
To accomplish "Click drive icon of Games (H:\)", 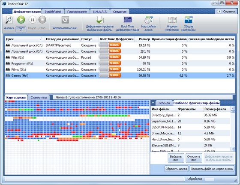I will click(x=8, y=75).
